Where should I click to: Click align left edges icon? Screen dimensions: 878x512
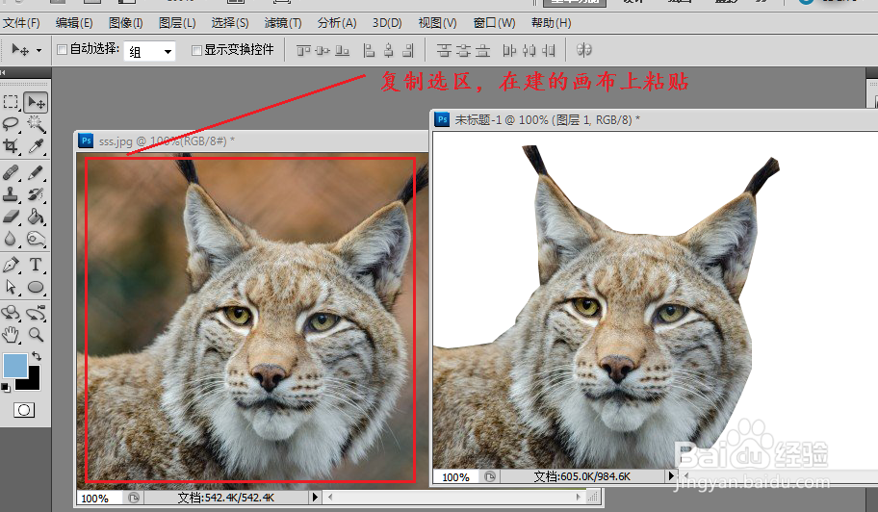pos(369,50)
